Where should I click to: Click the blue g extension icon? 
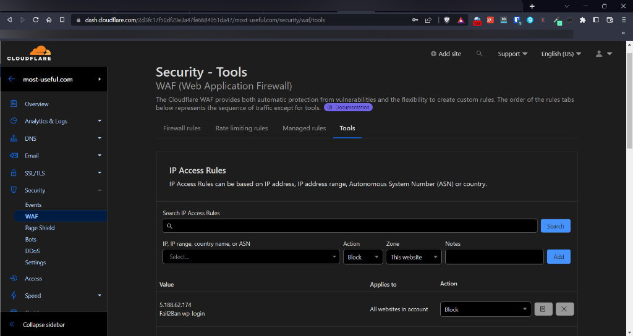[x=530, y=20]
